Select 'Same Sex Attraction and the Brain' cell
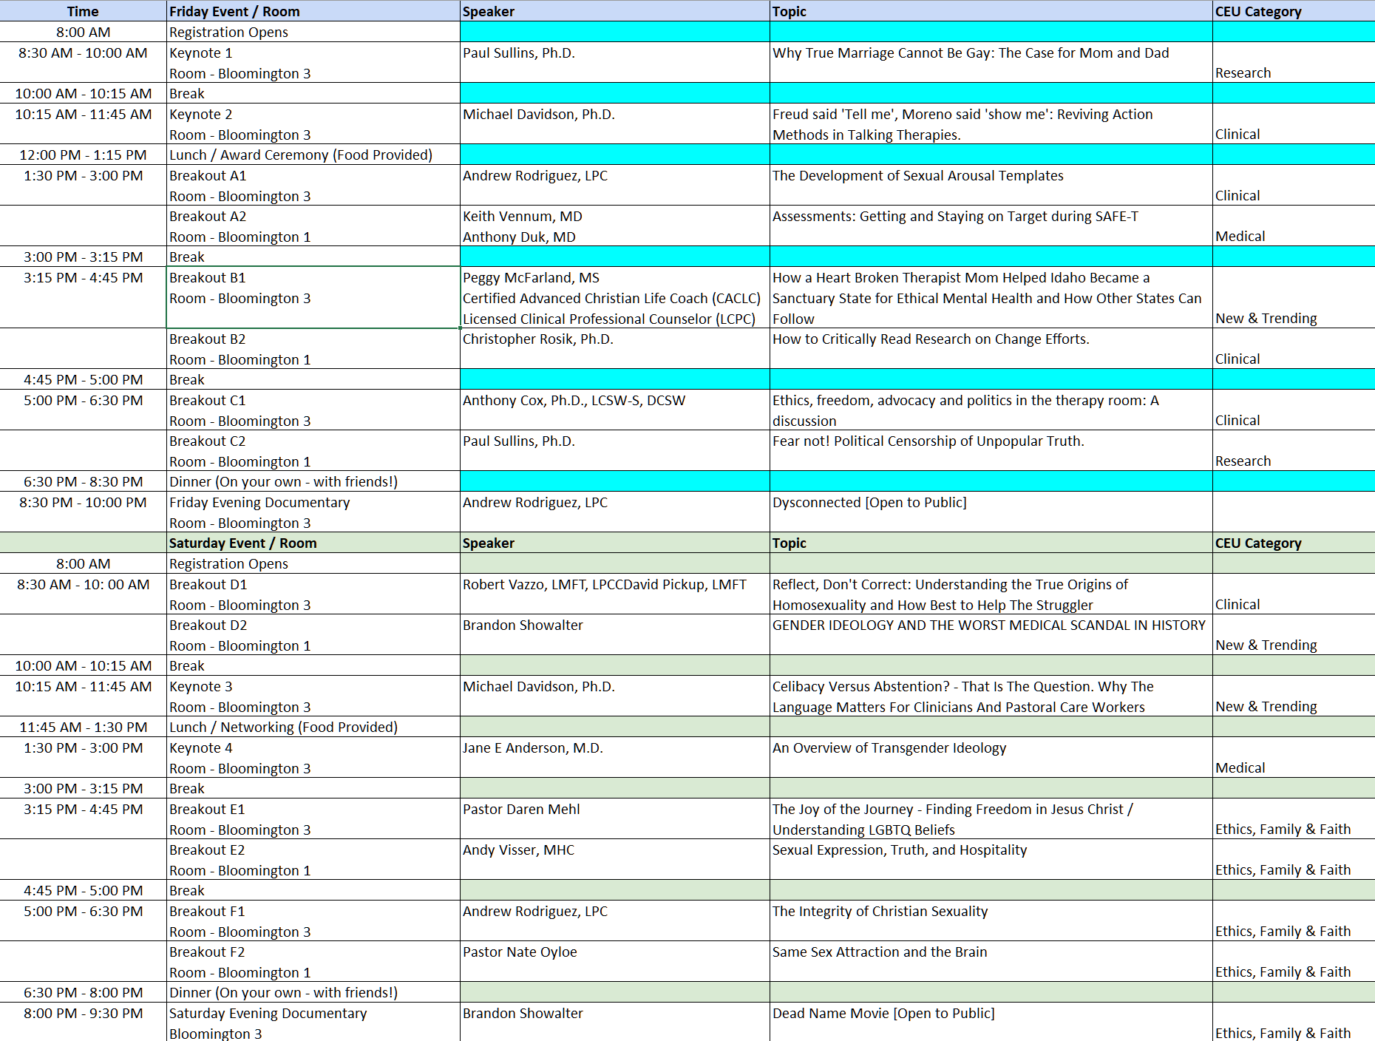The image size is (1375, 1041). (x=991, y=961)
